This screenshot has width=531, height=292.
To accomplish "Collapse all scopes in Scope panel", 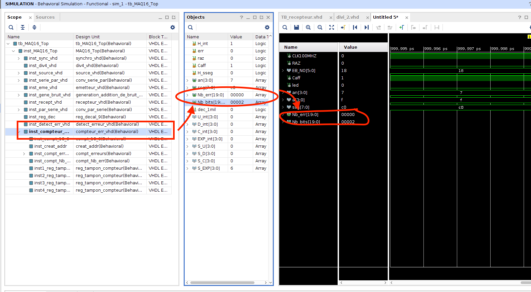I will click(x=23, y=27).
